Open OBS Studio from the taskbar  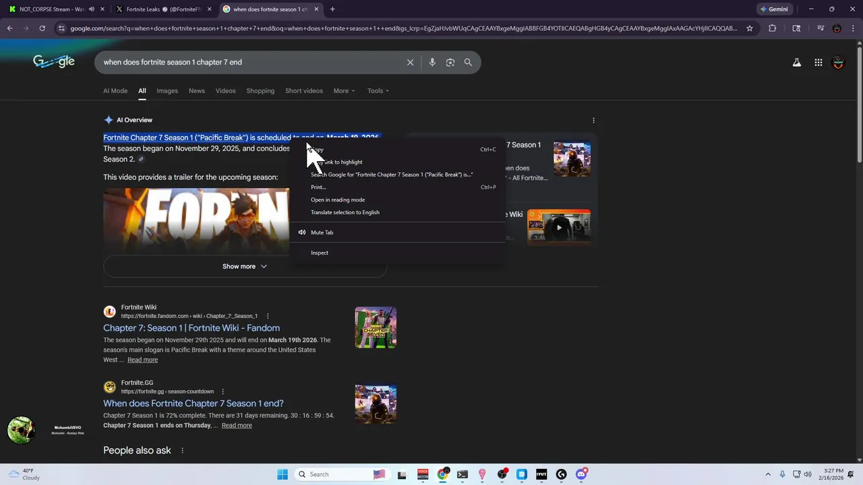[x=502, y=474]
